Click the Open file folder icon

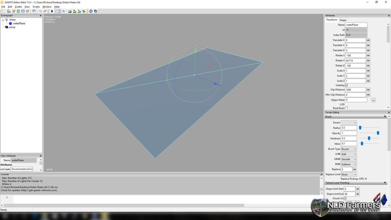click(8, 11)
